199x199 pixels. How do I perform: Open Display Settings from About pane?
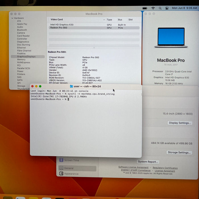(180, 123)
